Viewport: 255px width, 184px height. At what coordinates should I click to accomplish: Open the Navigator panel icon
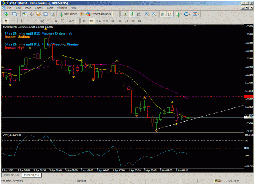(x=38, y=14)
